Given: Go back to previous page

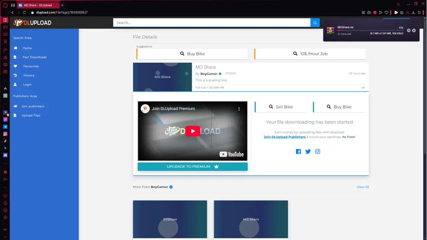Looking at the screenshot, I should coord(13,12).
